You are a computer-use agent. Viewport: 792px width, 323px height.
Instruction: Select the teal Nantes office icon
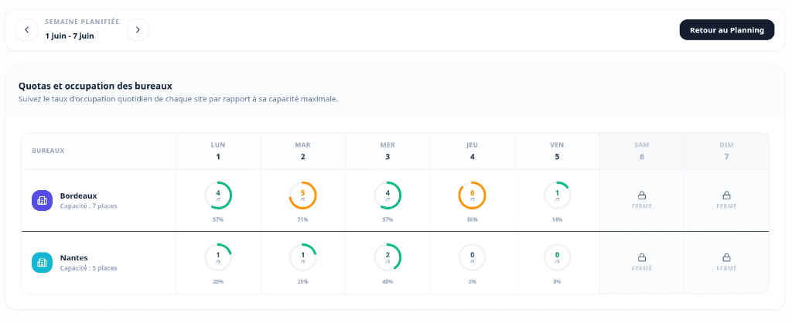(42, 263)
